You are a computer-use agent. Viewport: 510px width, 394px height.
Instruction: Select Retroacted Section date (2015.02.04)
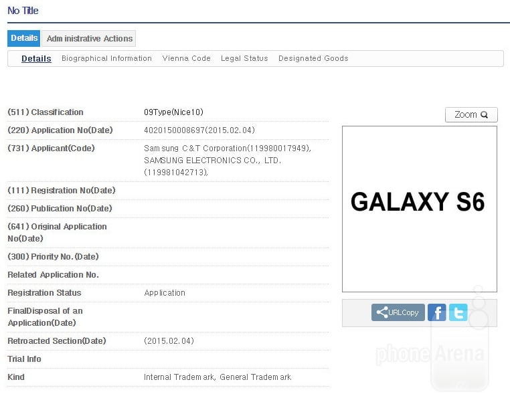click(x=169, y=341)
